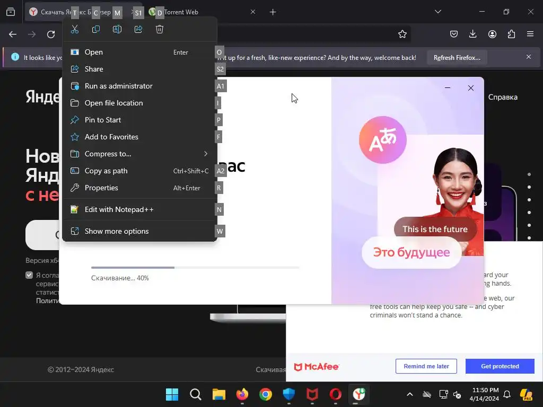Choose Open file location
The width and height of the screenshot is (543, 407).
[x=139, y=103]
